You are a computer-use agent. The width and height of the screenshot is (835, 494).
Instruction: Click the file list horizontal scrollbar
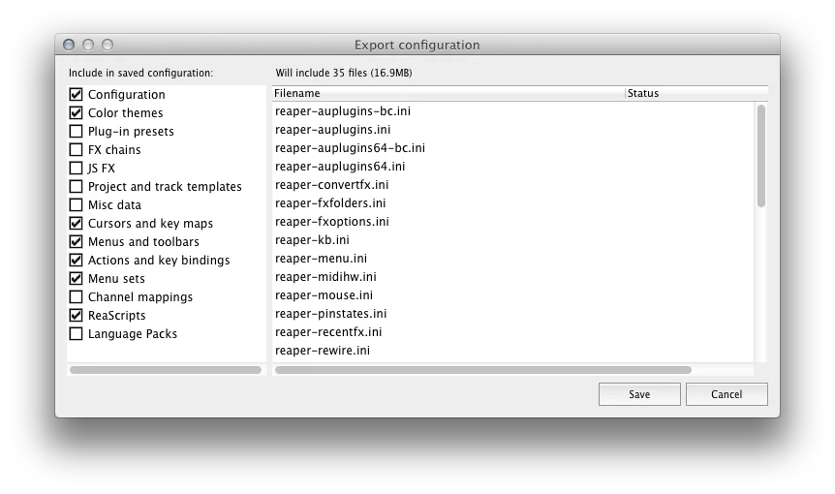(482, 370)
